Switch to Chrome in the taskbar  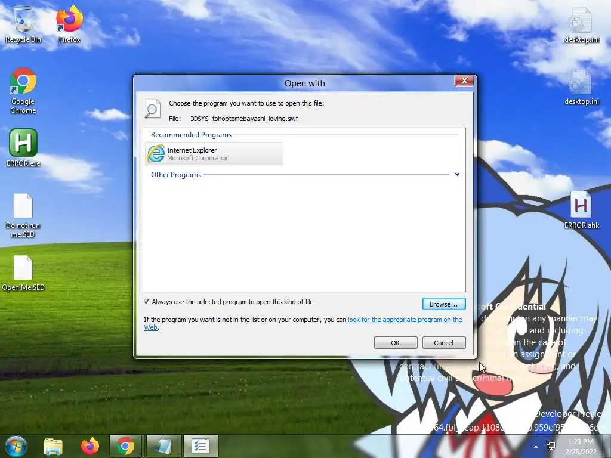125,446
